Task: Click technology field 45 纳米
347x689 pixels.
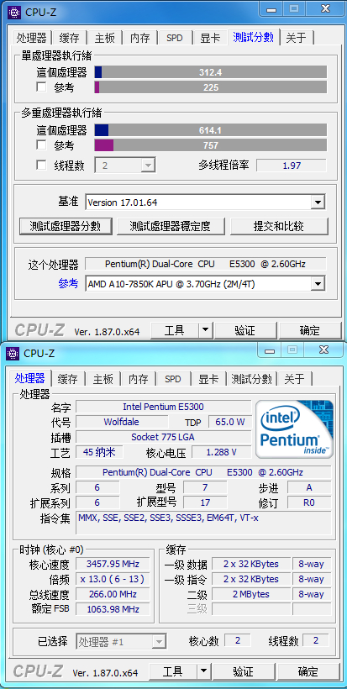Action: [x=100, y=452]
